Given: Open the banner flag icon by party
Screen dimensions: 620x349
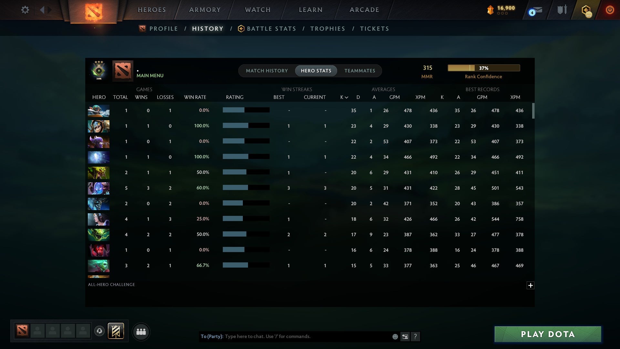Looking at the screenshot, I should (116, 331).
